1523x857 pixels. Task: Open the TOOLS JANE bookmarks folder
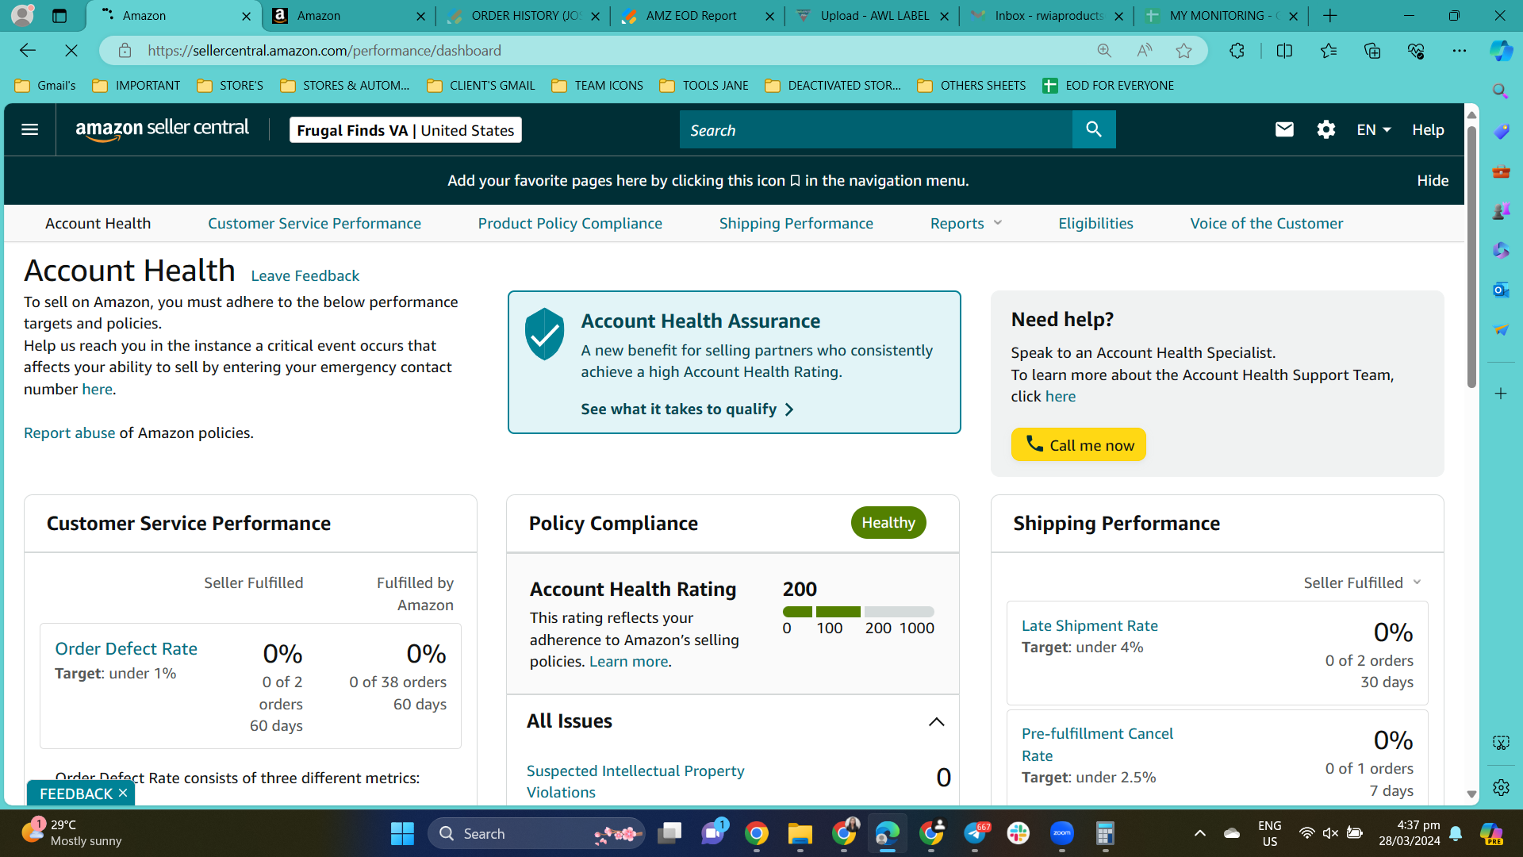point(704,86)
